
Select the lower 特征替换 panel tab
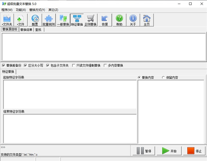pyautogui.click(x=8, y=72)
